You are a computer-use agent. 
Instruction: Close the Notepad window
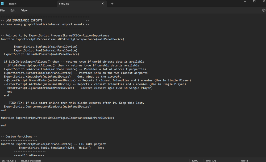(263, 2)
